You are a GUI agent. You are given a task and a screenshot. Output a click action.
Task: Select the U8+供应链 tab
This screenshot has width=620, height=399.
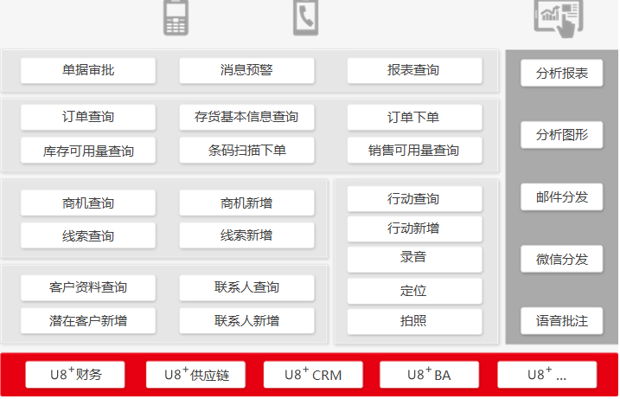point(195,375)
